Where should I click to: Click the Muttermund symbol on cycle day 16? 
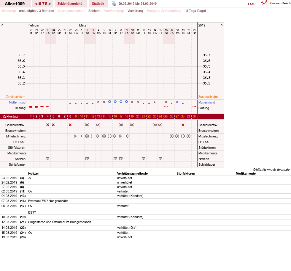click(115, 102)
